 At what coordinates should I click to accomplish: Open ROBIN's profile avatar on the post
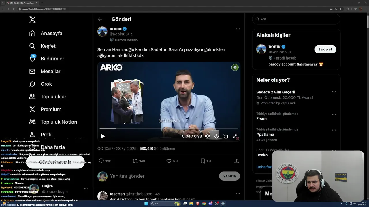pyautogui.click(x=102, y=31)
